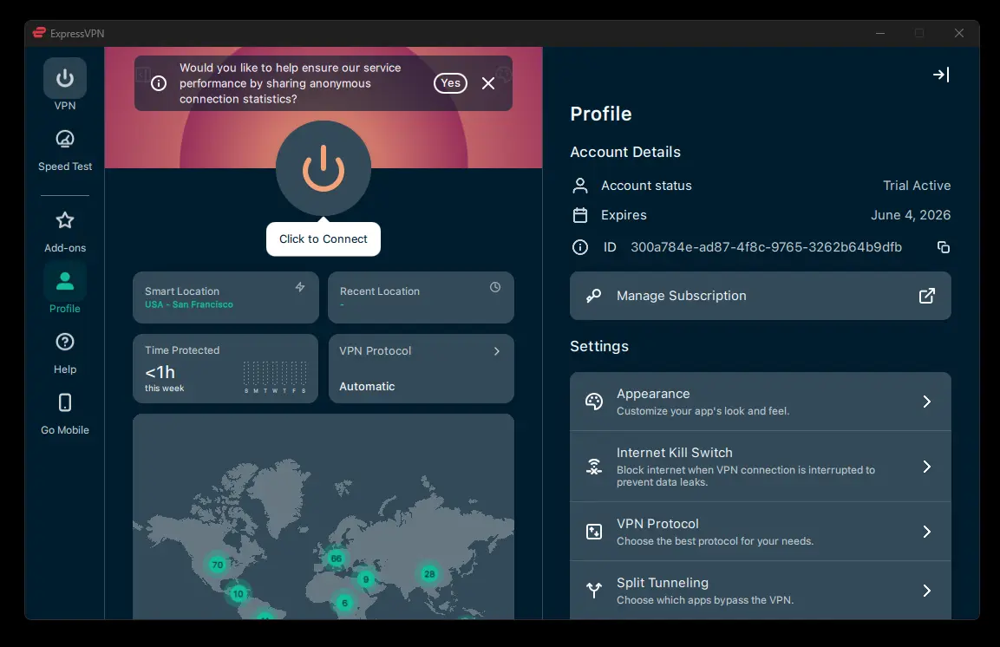
Task: Open Speed Test from the sidebar
Action: 65,150
